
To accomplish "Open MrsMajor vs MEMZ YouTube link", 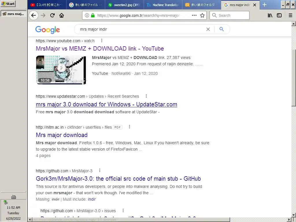I will [100, 49].
